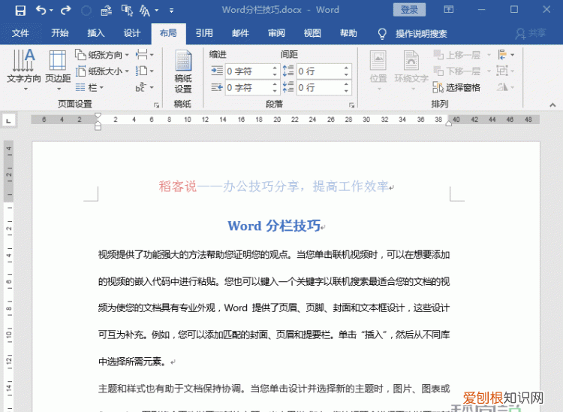Switch to the 审阅 tab
This screenshot has width=563, height=412.
click(276, 33)
